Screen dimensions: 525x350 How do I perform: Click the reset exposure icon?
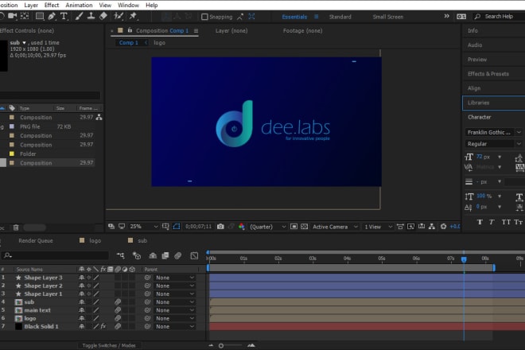pos(443,227)
